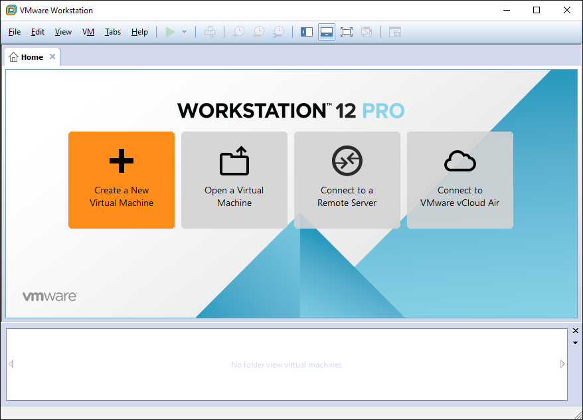Viewport: 583px width, 420px height.
Task: Close the thumbnail bar panel
Action: pyautogui.click(x=576, y=331)
